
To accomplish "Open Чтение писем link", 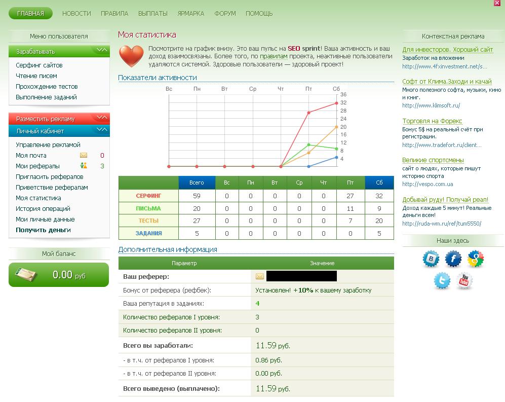I will pos(36,76).
